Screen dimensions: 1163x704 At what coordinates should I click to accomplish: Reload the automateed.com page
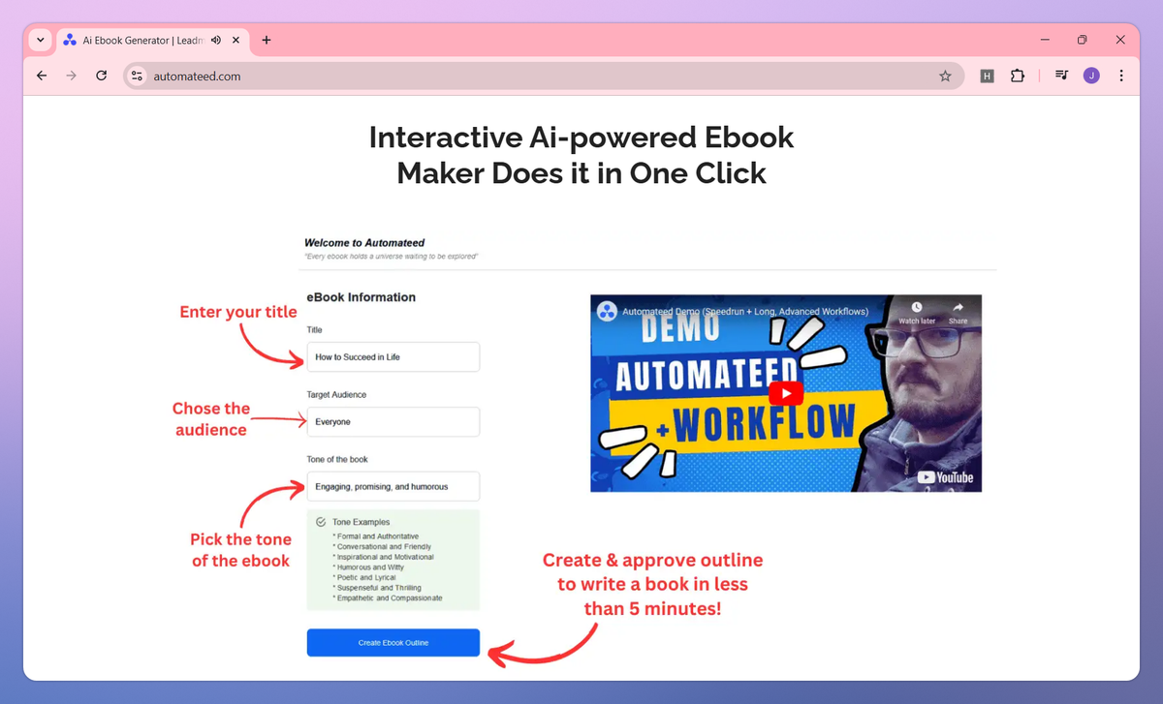[101, 75]
